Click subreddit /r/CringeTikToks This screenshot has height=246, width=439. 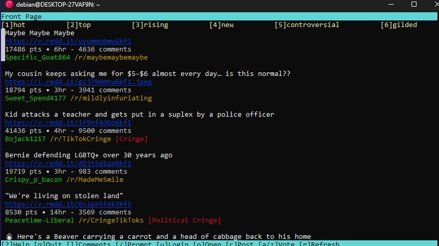(111, 220)
